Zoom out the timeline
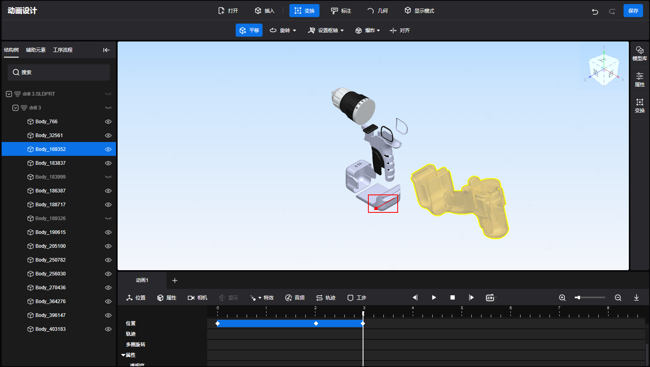The height and width of the screenshot is (367, 650). click(x=618, y=298)
